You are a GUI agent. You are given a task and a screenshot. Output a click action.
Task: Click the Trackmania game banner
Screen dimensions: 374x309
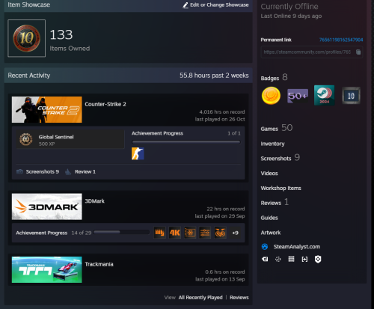point(47,269)
